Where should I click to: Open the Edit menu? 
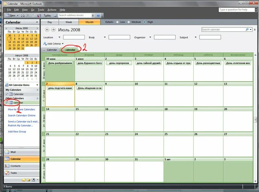(17, 10)
